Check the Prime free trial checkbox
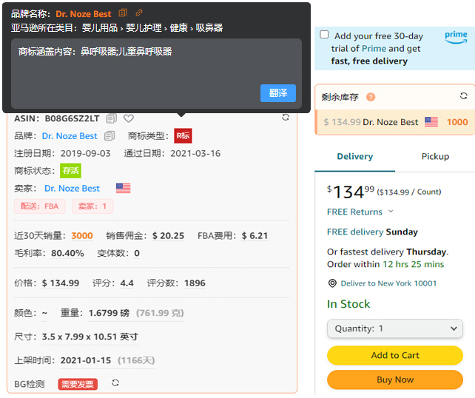Viewport: 475px width, 398px height. pyautogui.click(x=324, y=35)
